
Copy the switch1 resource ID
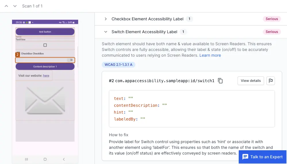220,81
